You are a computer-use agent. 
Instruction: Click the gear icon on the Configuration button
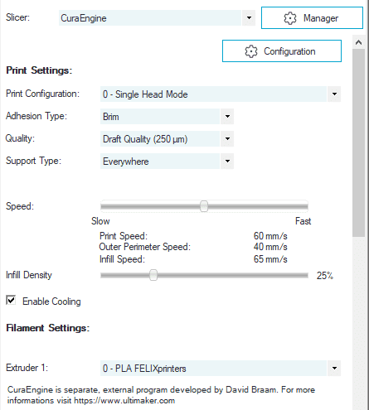[x=251, y=51]
